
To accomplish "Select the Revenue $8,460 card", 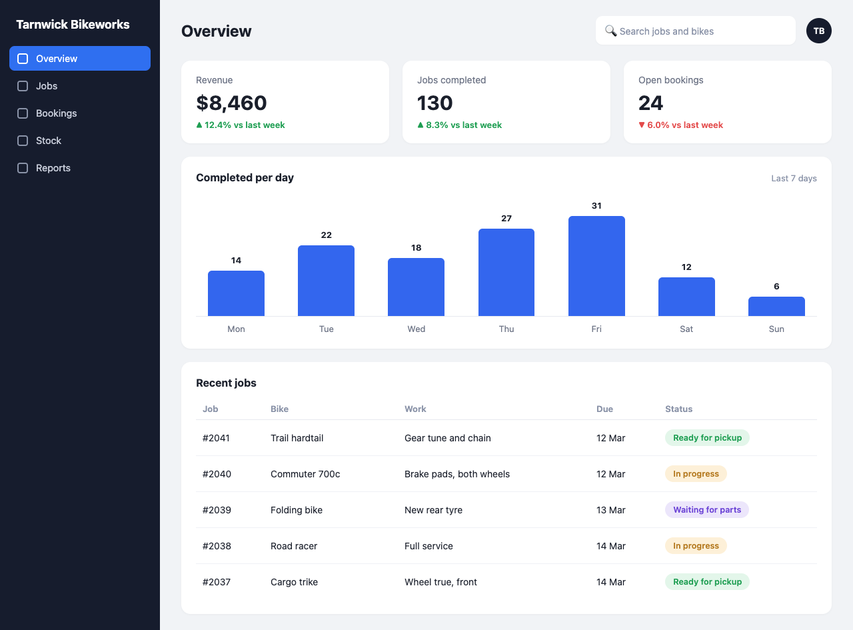I will pyautogui.click(x=285, y=102).
